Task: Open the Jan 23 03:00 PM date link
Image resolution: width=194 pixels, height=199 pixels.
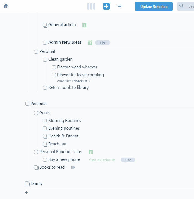Action: click(x=102, y=160)
